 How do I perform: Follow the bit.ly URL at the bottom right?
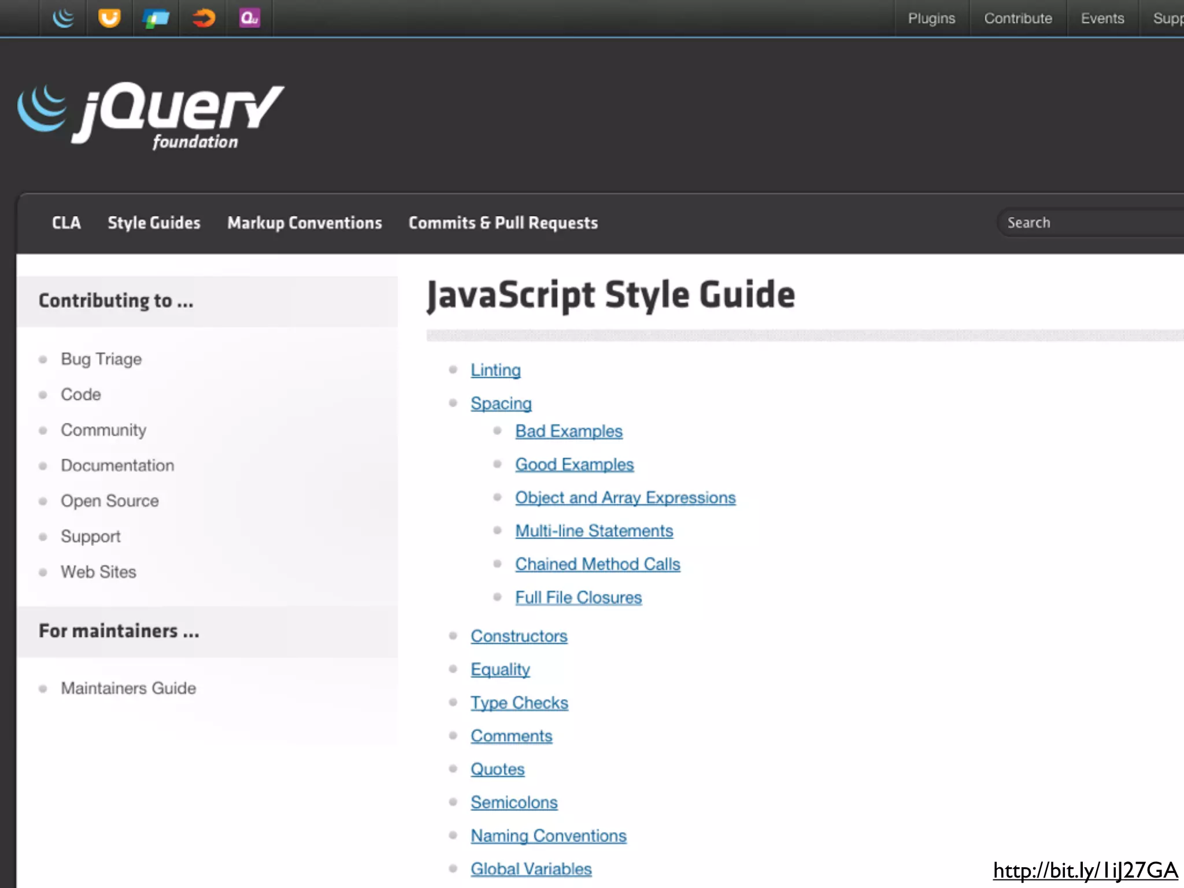click(1085, 871)
